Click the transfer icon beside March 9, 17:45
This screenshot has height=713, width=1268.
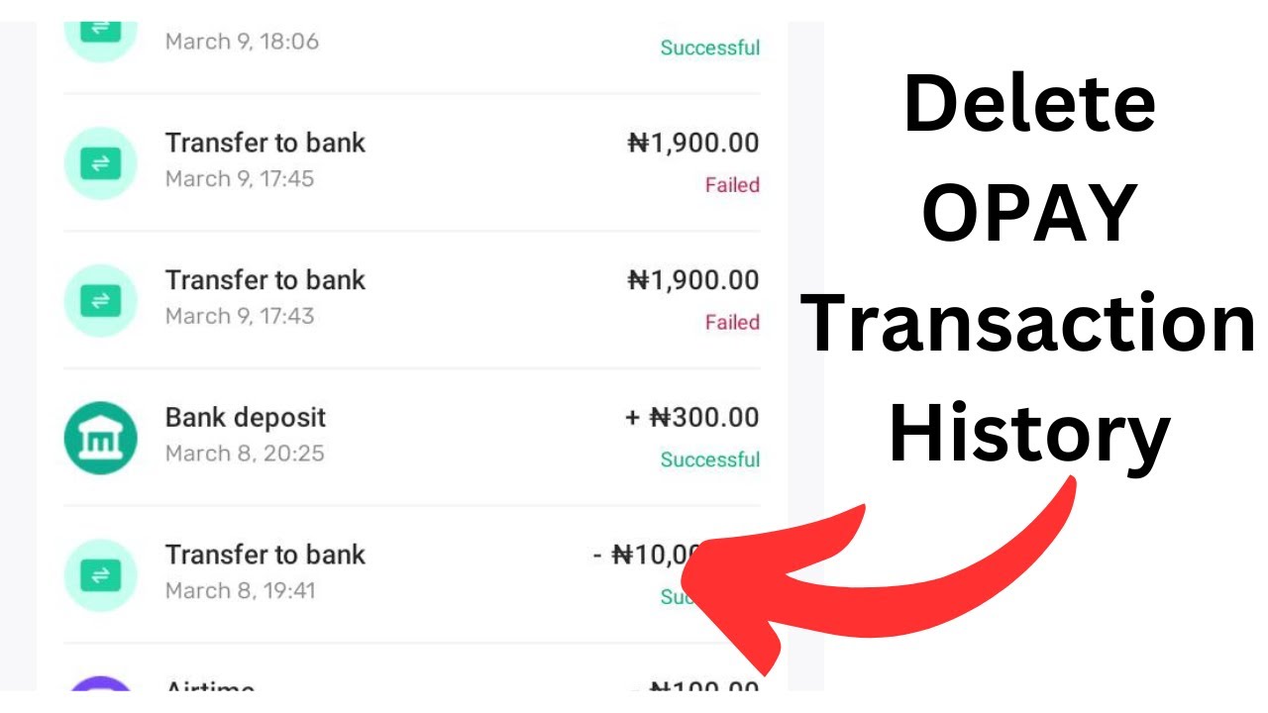point(100,163)
